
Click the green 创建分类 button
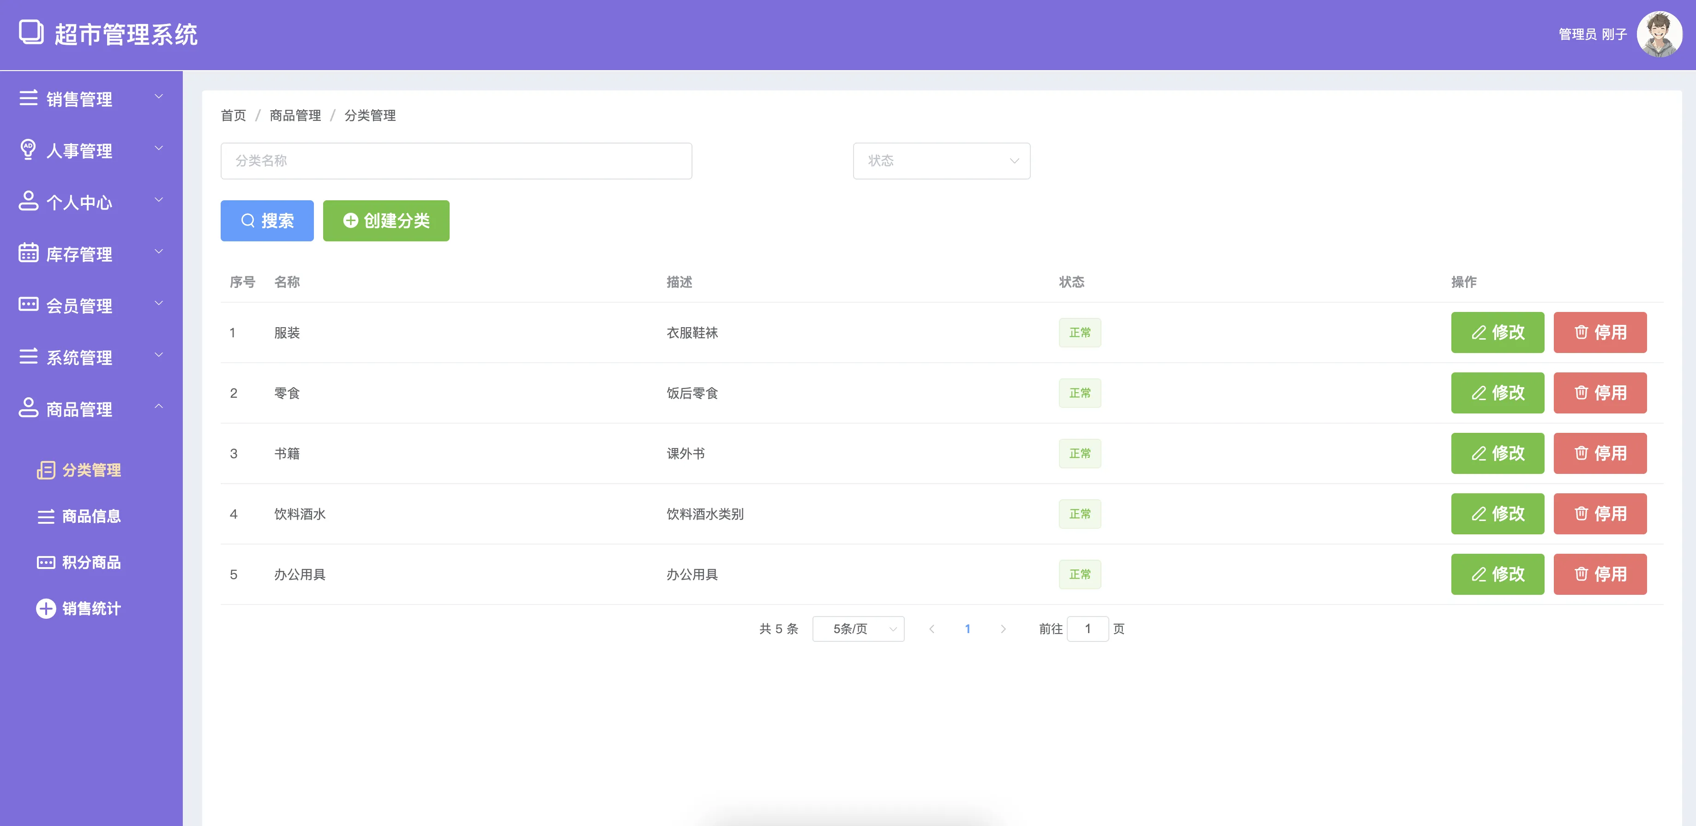pos(386,221)
